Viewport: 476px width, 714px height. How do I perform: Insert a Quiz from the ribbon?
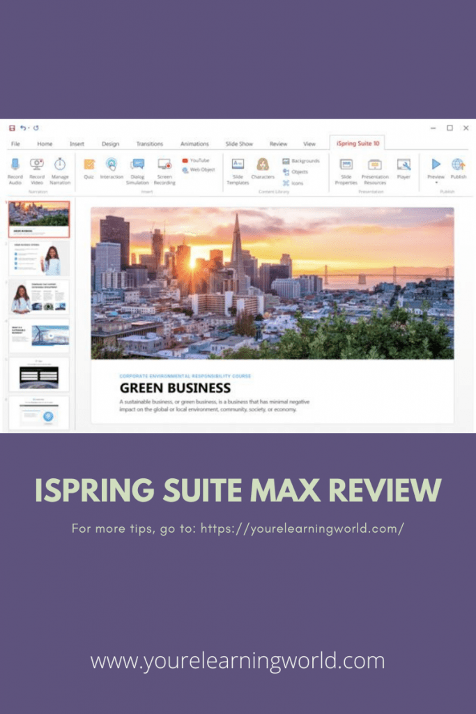pyautogui.click(x=89, y=168)
